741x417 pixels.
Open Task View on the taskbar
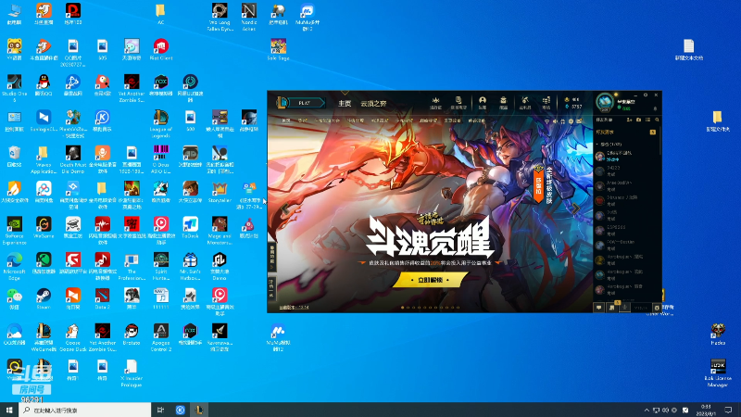[160, 410]
